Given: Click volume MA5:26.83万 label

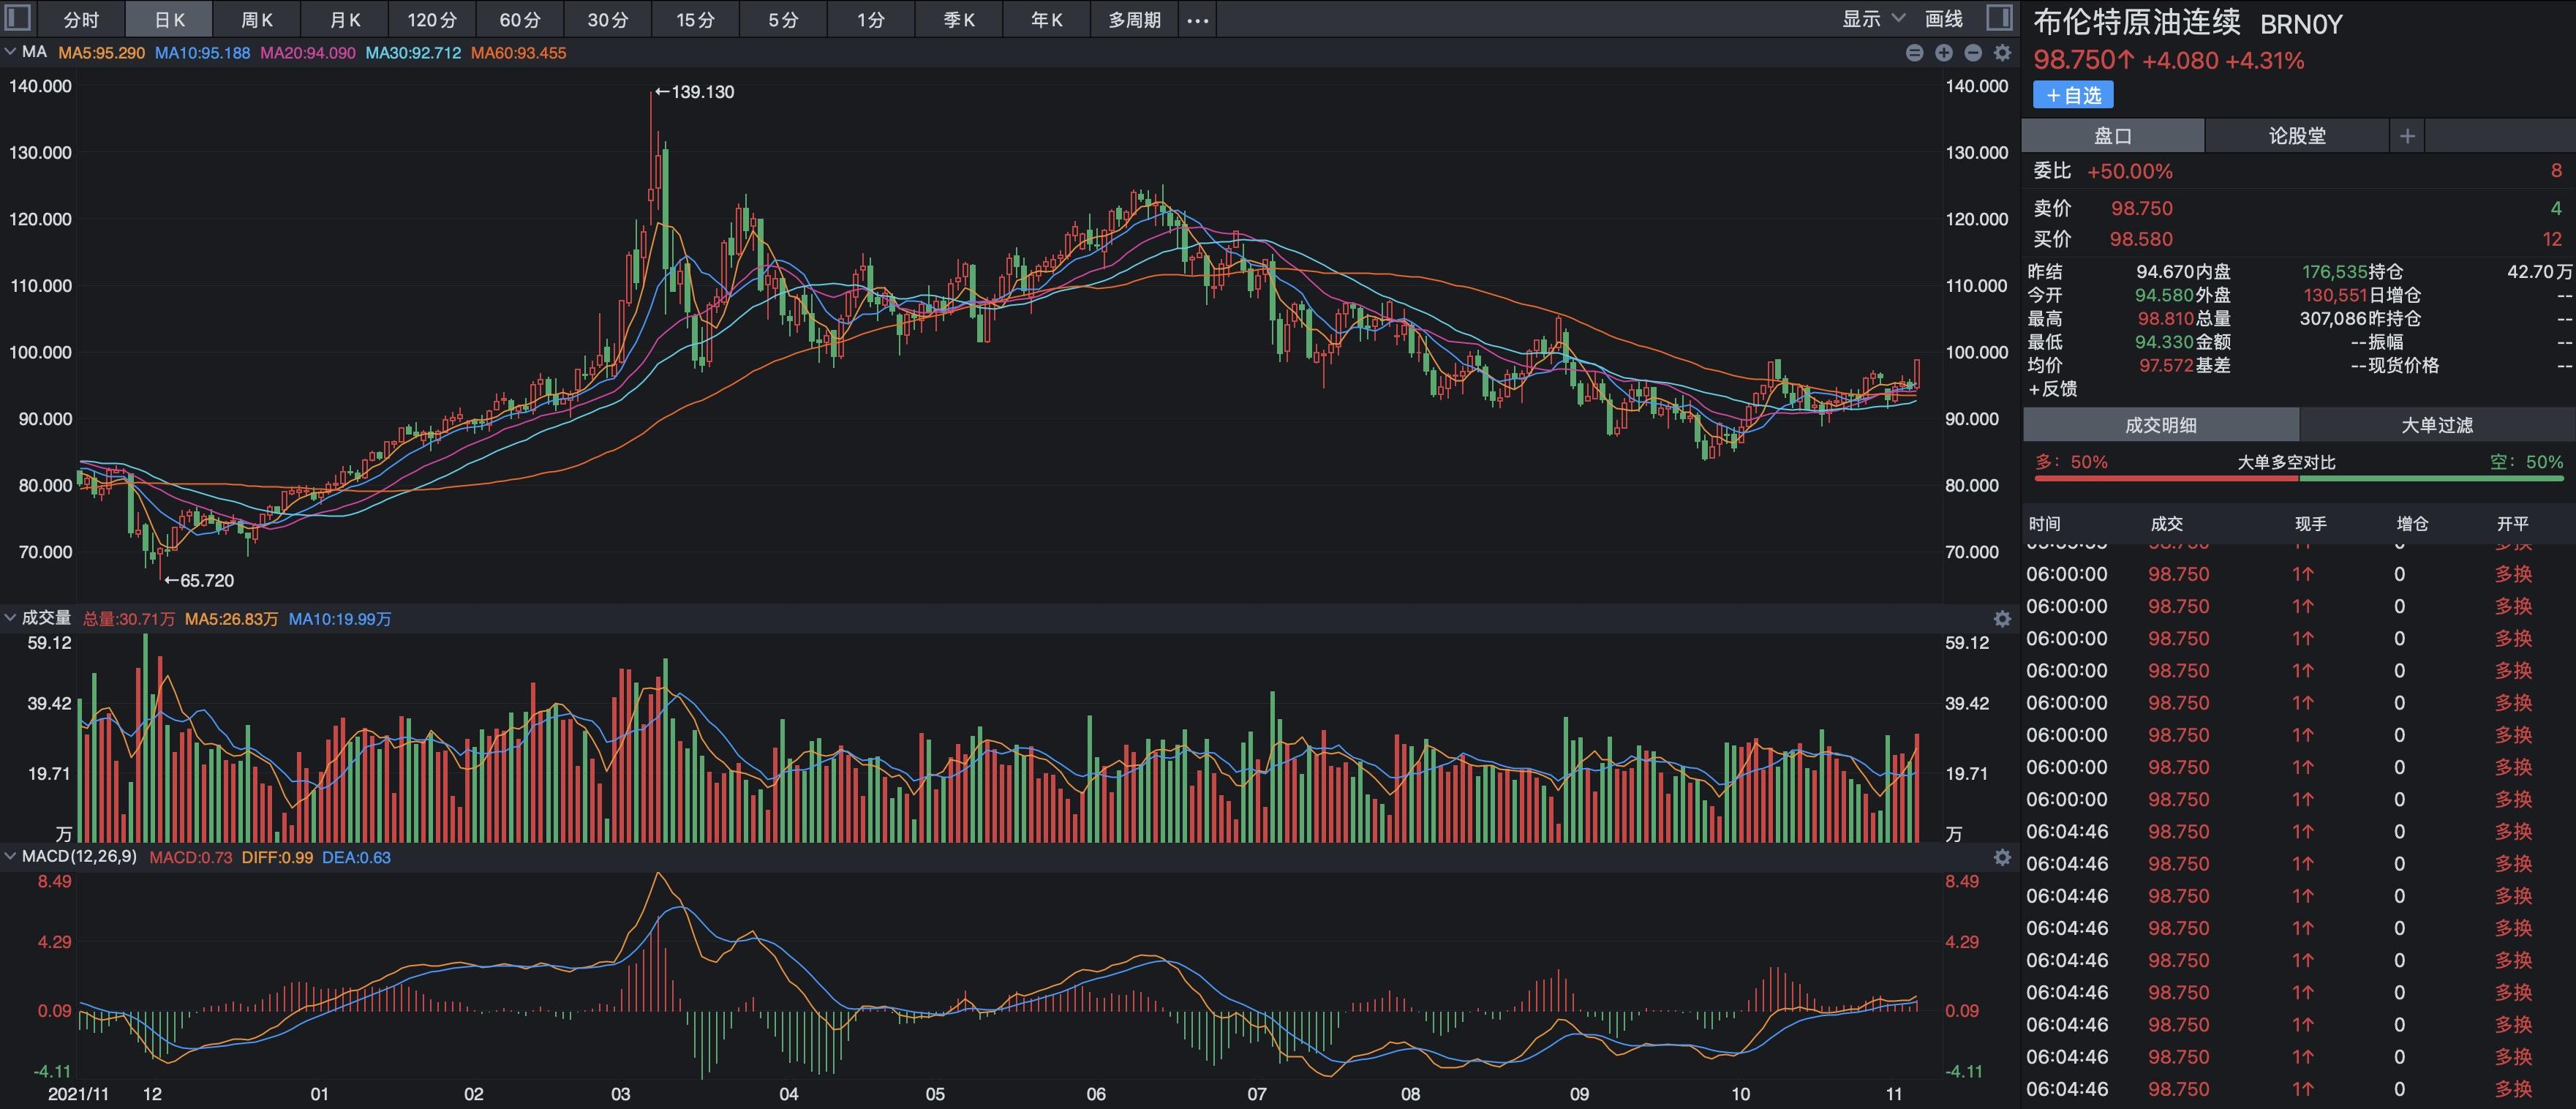Looking at the screenshot, I should (x=231, y=619).
